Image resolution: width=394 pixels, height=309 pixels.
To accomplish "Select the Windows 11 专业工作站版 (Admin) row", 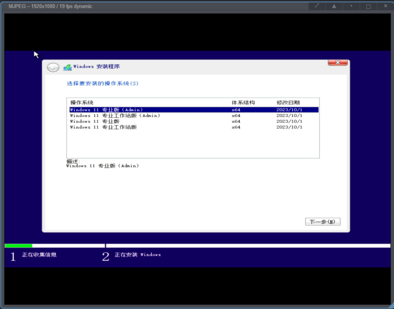I will click(x=194, y=115).
